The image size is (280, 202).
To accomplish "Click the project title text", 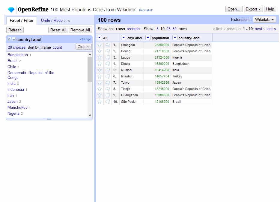I will click(x=93, y=10).
